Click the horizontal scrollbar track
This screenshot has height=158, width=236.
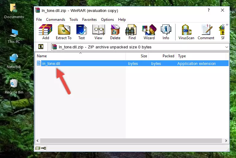pyautogui.click(x=131, y=141)
